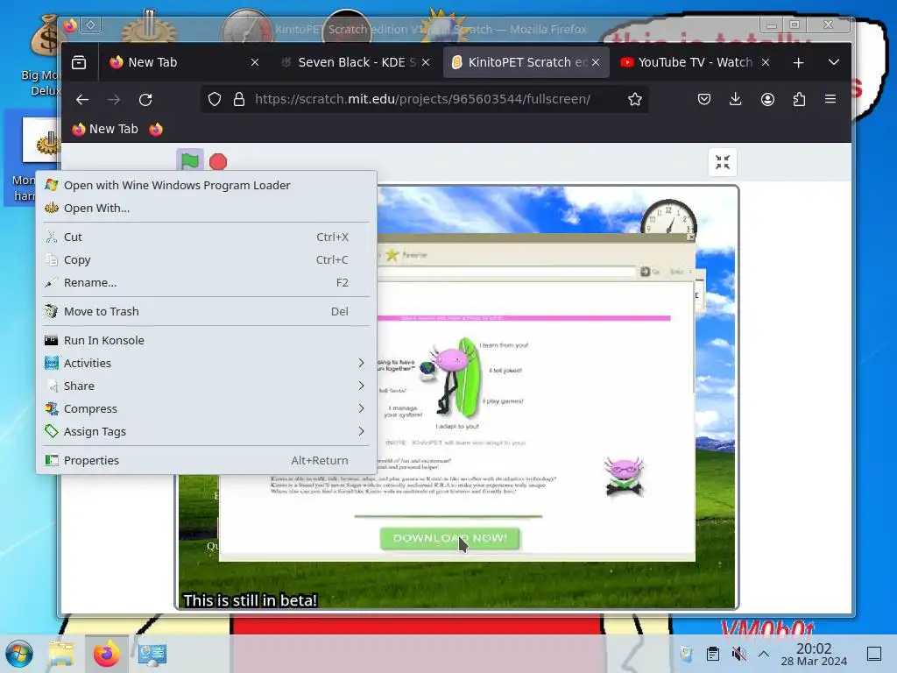Screen dimensions: 897x673
Task: Bookmark this page with the star
Action: point(635,99)
